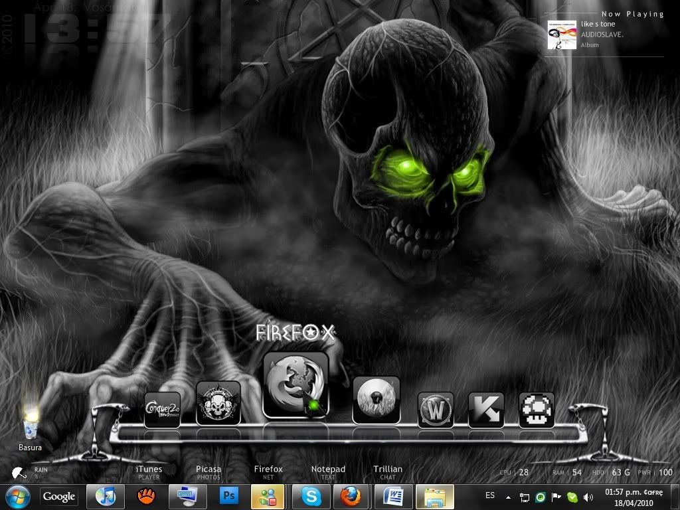Screen dimensions: 680x510
Task: Click the Google taskbar search box
Action: [x=59, y=497]
